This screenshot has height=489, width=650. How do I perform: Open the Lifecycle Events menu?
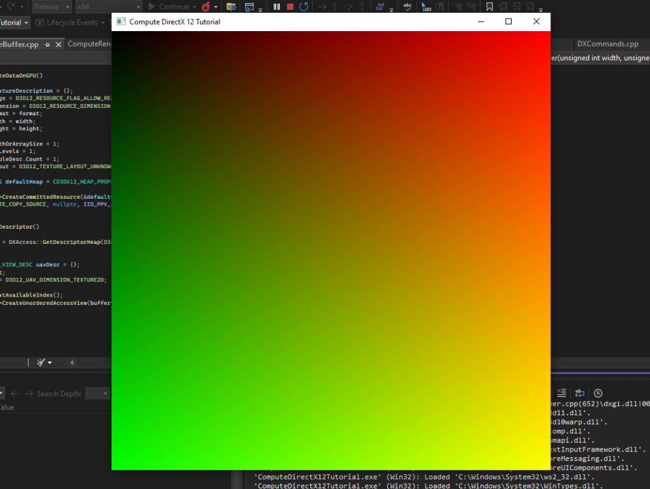click(72, 22)
